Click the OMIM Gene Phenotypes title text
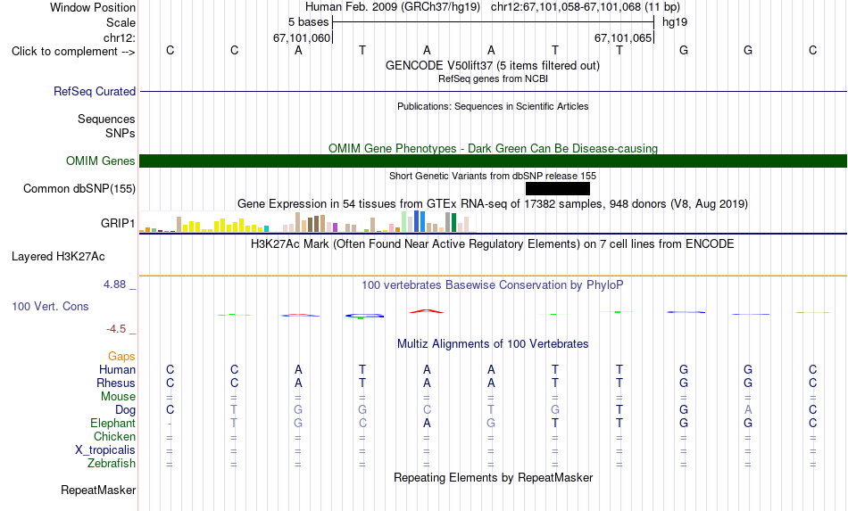Viewport: 848px width, 511px height. click(494, 148)
